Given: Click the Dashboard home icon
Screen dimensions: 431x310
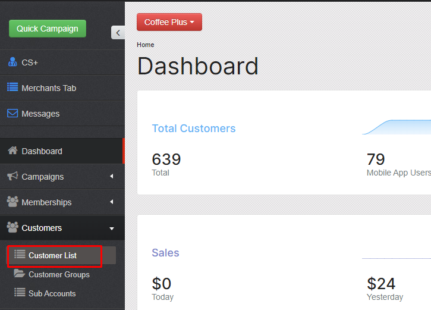Looking at the screenshot, I should coord(12,151).
